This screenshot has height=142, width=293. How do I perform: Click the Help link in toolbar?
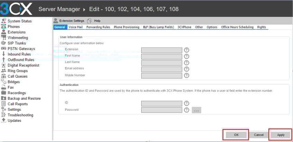point(97,21)
